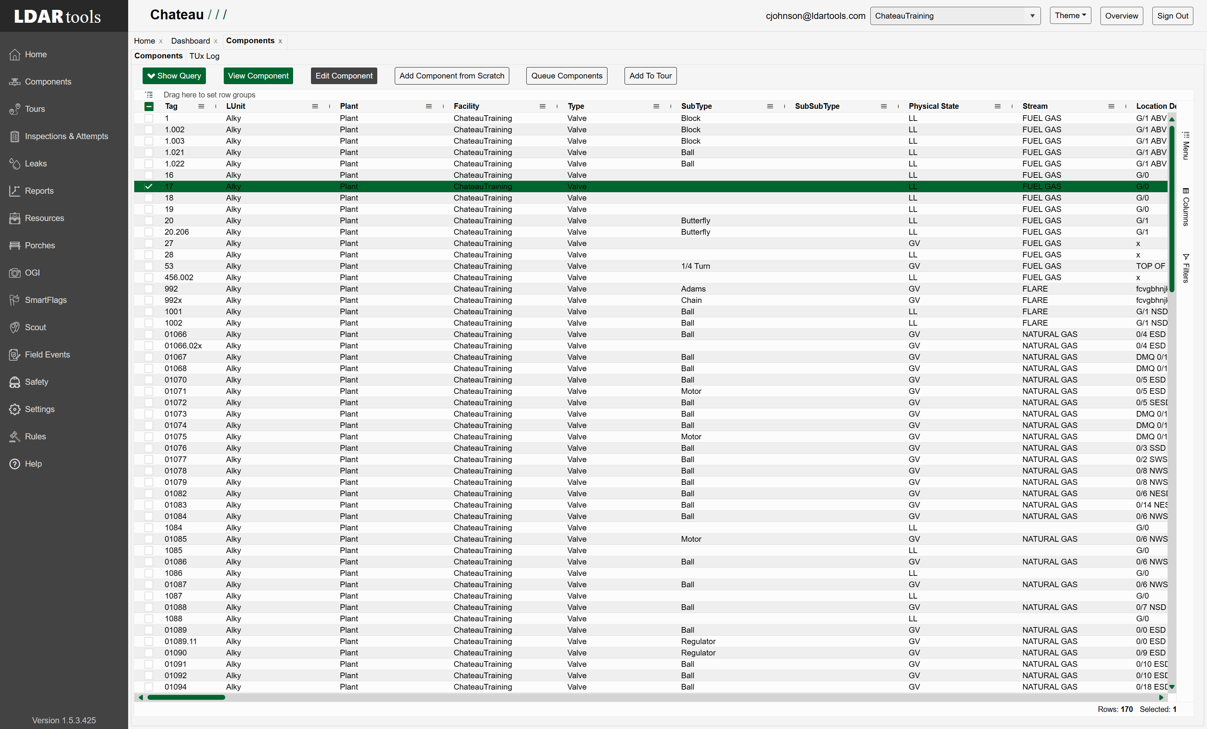This screenshot has height=729, width=1207.
Task: Check the checkbox for tag 20.206
Action: click(149, 232)
